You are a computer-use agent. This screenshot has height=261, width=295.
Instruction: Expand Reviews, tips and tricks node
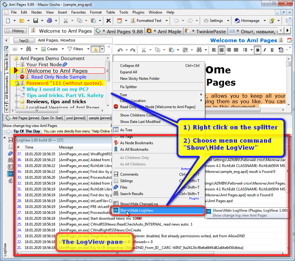[x=17, y=101]
